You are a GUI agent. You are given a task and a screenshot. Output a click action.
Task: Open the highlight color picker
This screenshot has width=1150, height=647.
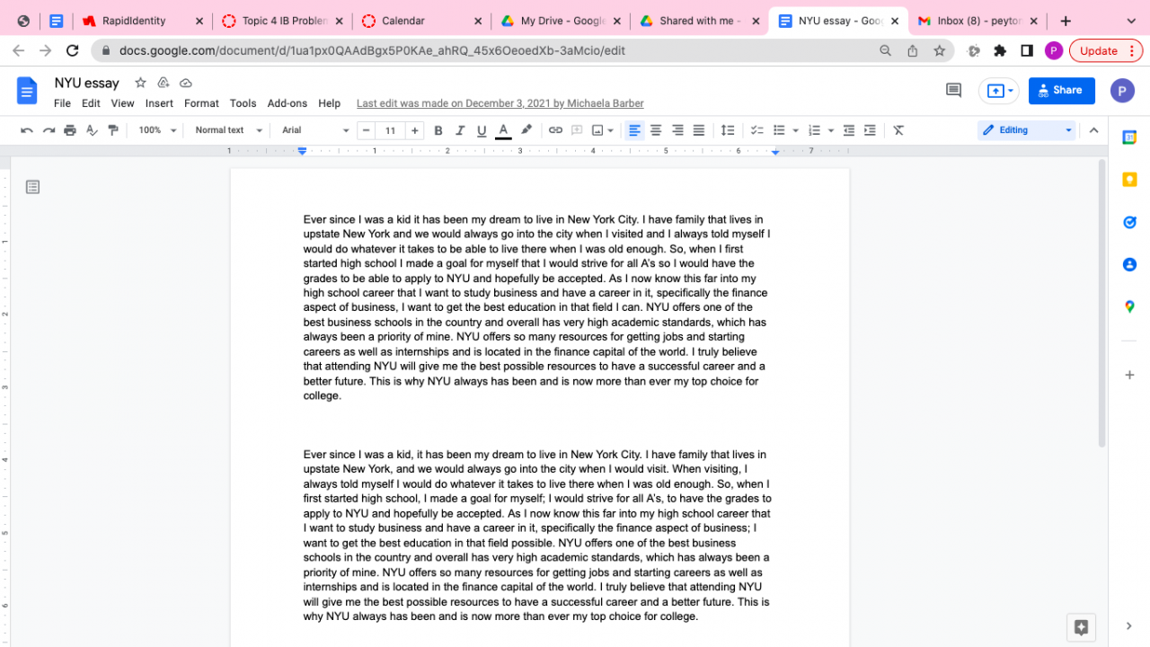[526, 130]
